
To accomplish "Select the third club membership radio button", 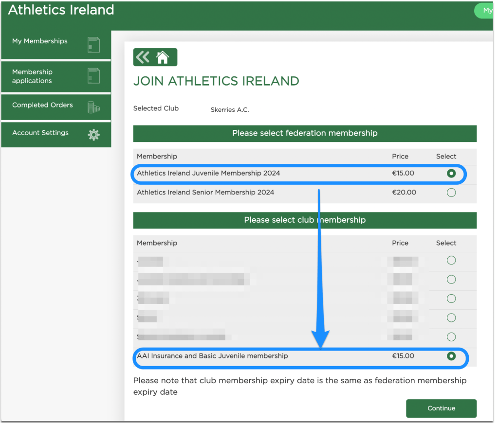I will 451,299.
